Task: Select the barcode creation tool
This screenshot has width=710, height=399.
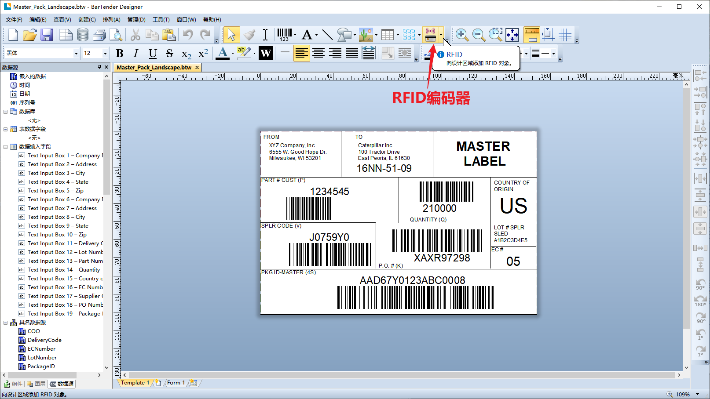Action: coord(284,35)
